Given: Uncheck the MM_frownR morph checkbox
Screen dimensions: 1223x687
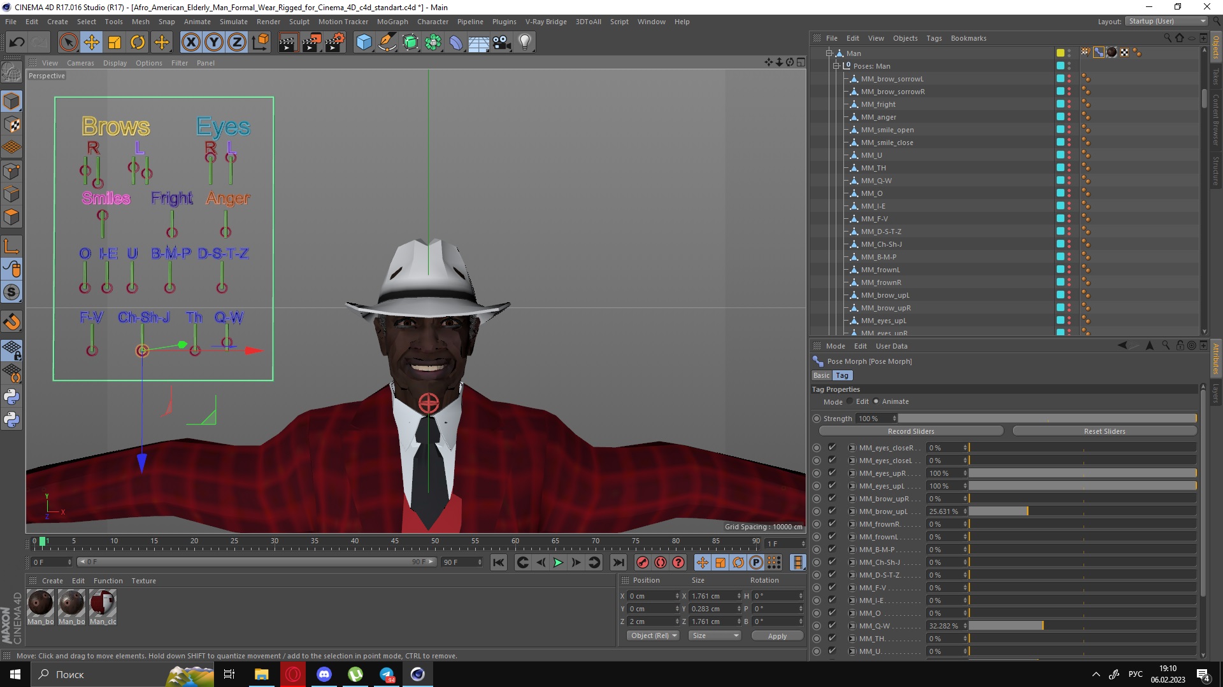Looking at the screenshot, I should pyautogui.click(x=832, y=524).
